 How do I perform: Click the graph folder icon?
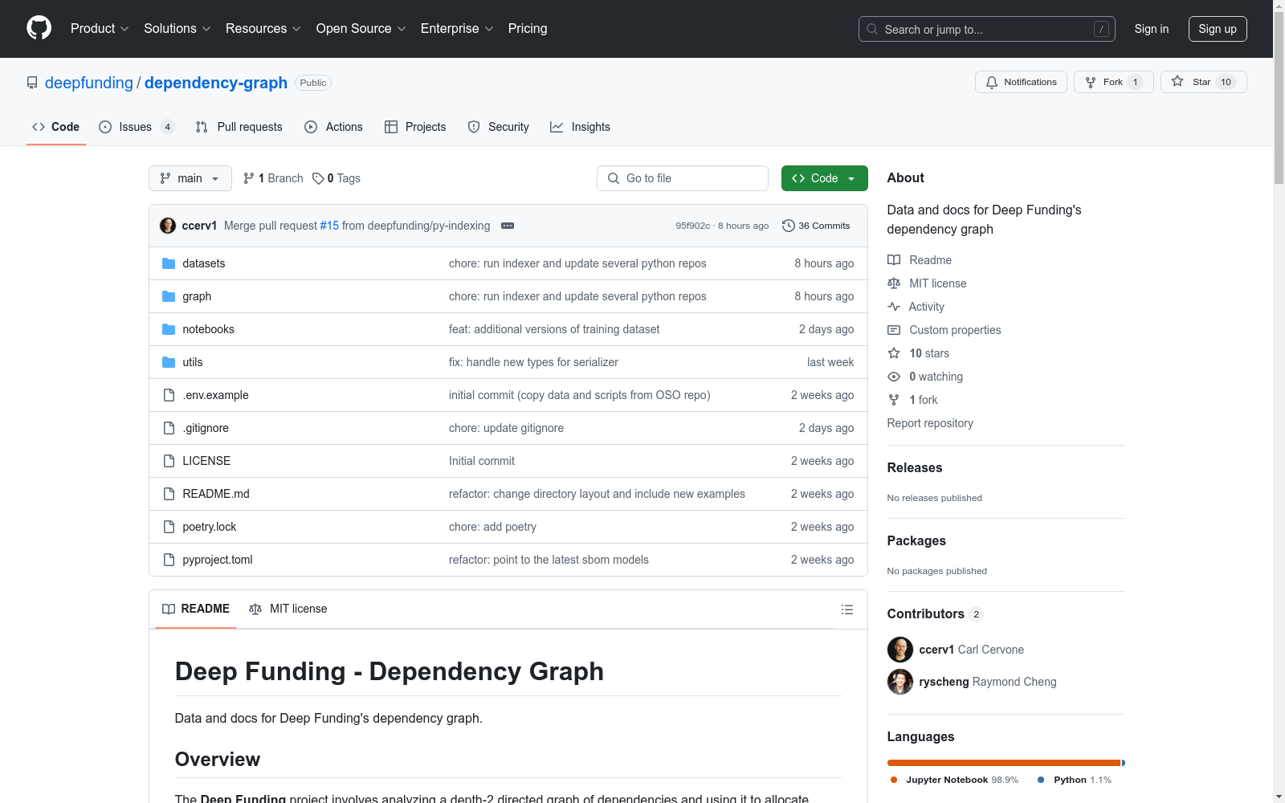tap(169, 296)
